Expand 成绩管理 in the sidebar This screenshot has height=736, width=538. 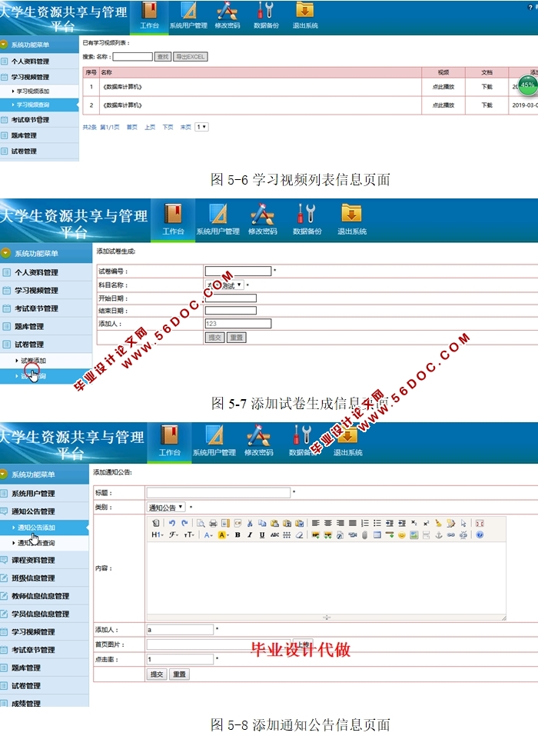coord(26,703)
